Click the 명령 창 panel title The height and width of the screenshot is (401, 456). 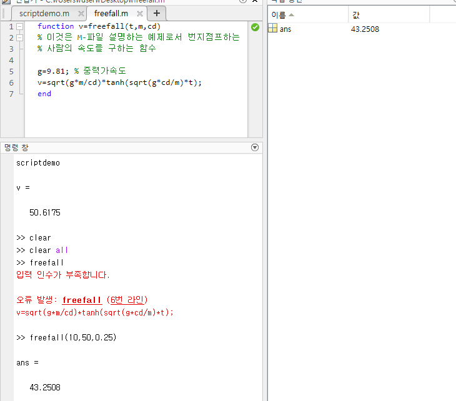(16, 148)
